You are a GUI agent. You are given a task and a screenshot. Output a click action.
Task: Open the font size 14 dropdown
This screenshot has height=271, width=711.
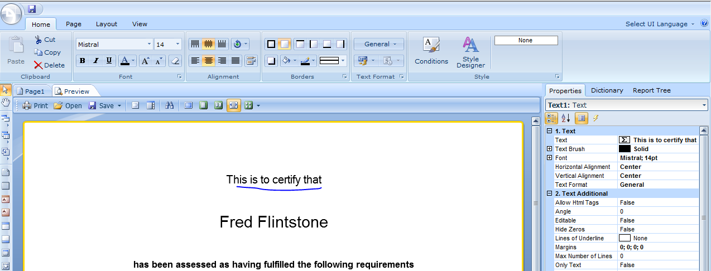178,45
